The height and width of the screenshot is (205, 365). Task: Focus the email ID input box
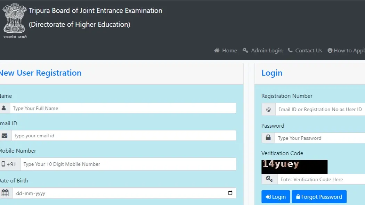(124, 136)
